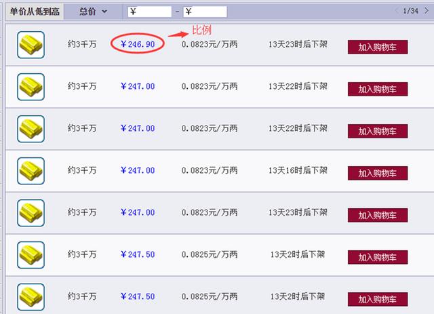This screenshot has width=434, height=314.
Task: Open the gold icon in the fifth listing row
Action: click(31, 213)
